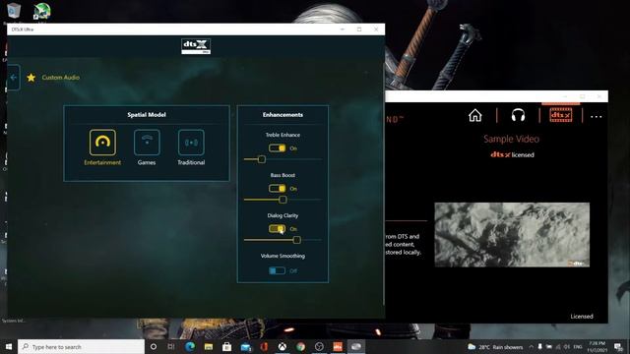The height and width of the screenshot is (354, 630).
Task: Click the Bass Boost slider handle
Action: pos(283,200)
